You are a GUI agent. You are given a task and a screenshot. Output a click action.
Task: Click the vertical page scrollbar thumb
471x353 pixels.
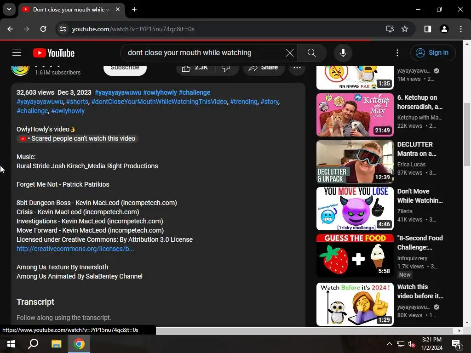click(x=466, y=134)
